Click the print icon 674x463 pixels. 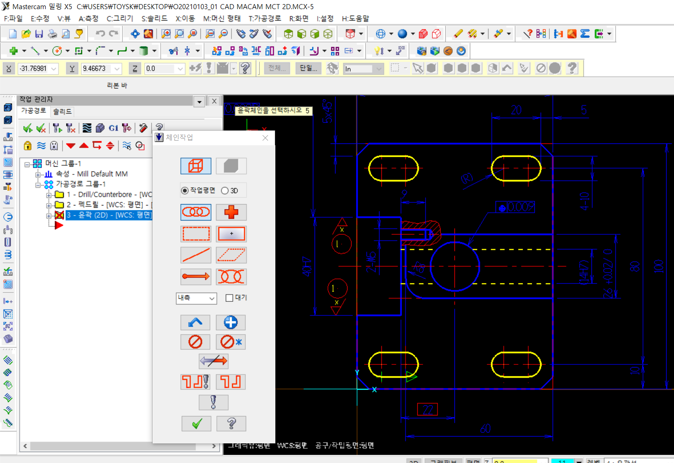point(53,34)
